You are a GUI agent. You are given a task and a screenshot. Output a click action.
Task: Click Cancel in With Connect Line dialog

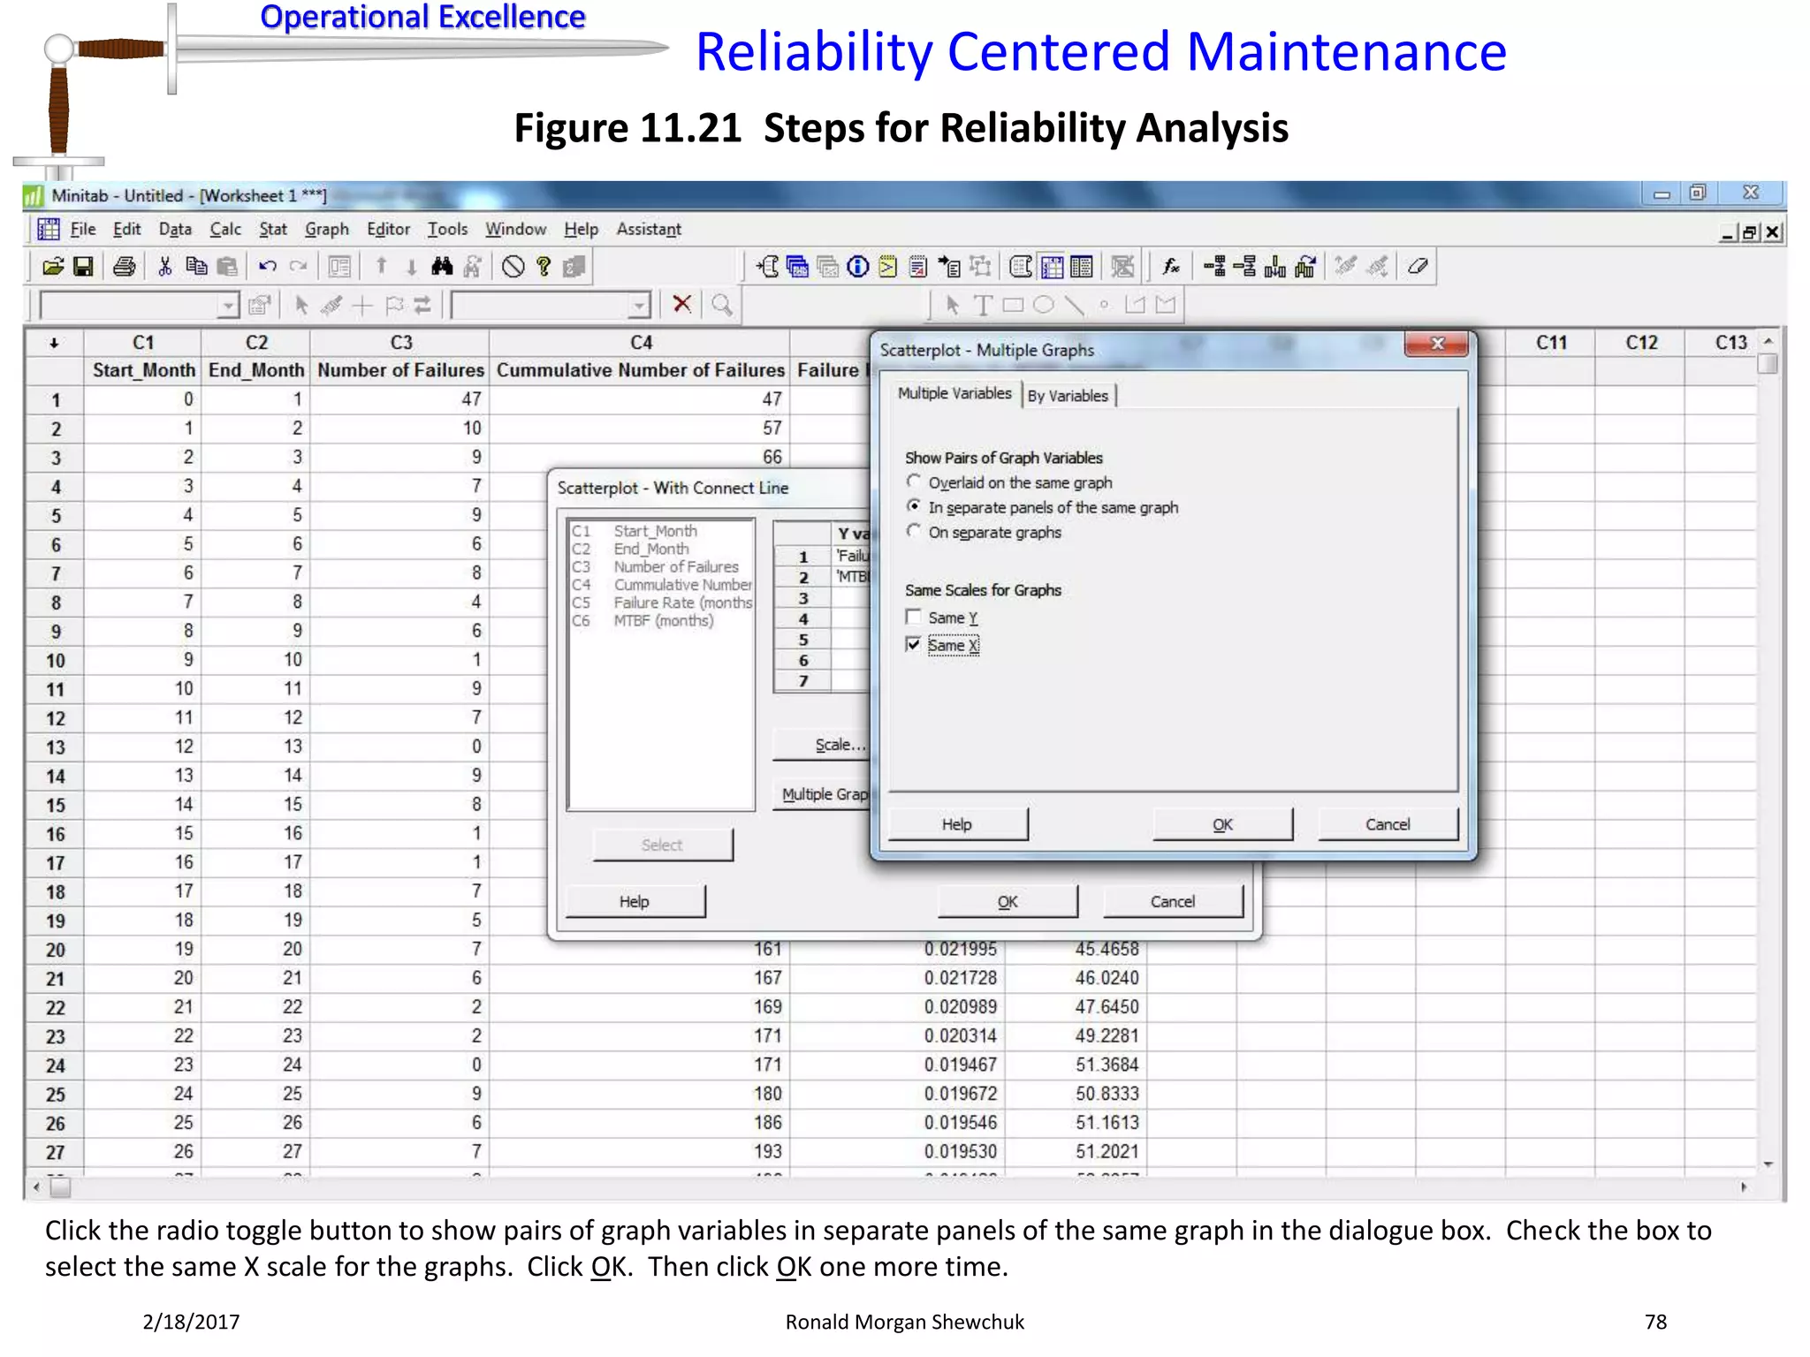(x=1173, y=902)
